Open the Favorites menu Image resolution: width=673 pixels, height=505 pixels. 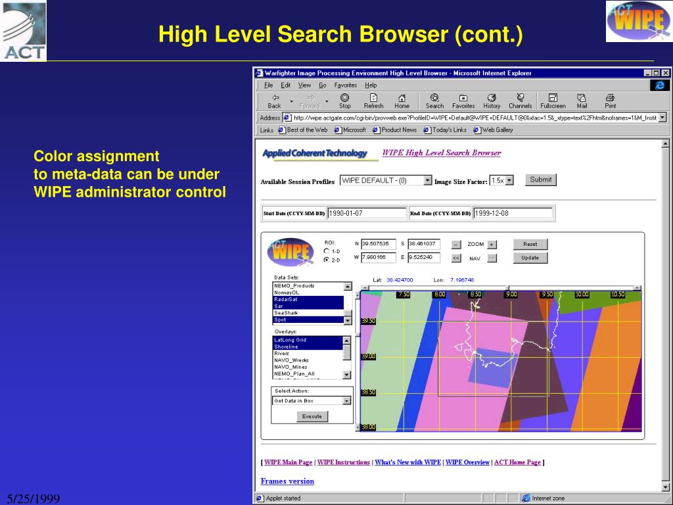tap(346, 85)
